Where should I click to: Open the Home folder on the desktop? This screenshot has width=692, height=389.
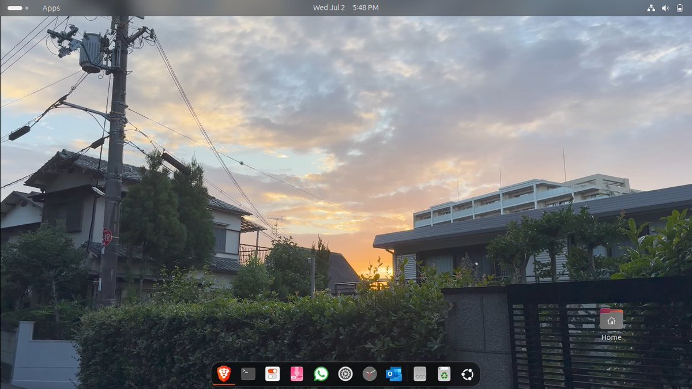pos(611,324)
